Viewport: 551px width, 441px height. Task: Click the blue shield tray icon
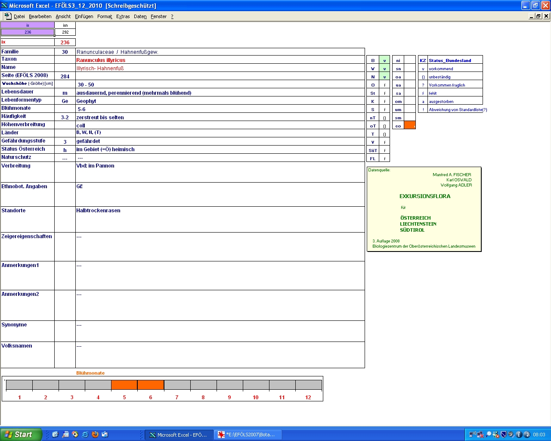[x=504, y=435]
